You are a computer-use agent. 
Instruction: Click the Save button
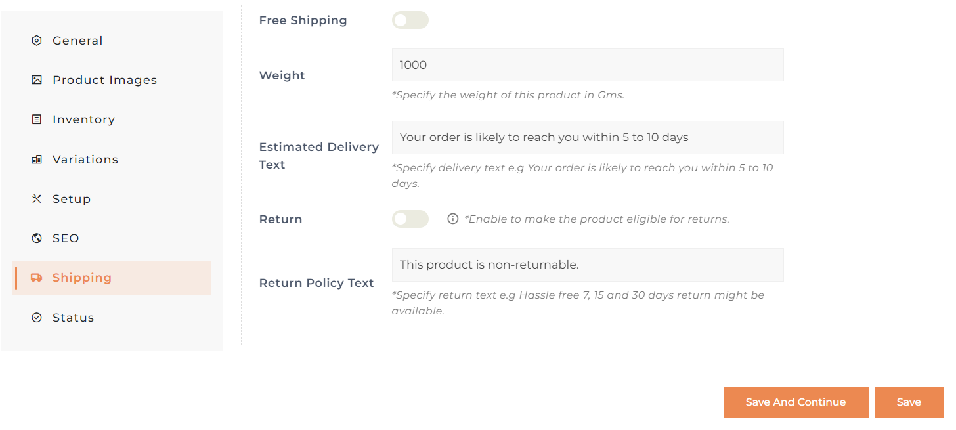[909, 402]
